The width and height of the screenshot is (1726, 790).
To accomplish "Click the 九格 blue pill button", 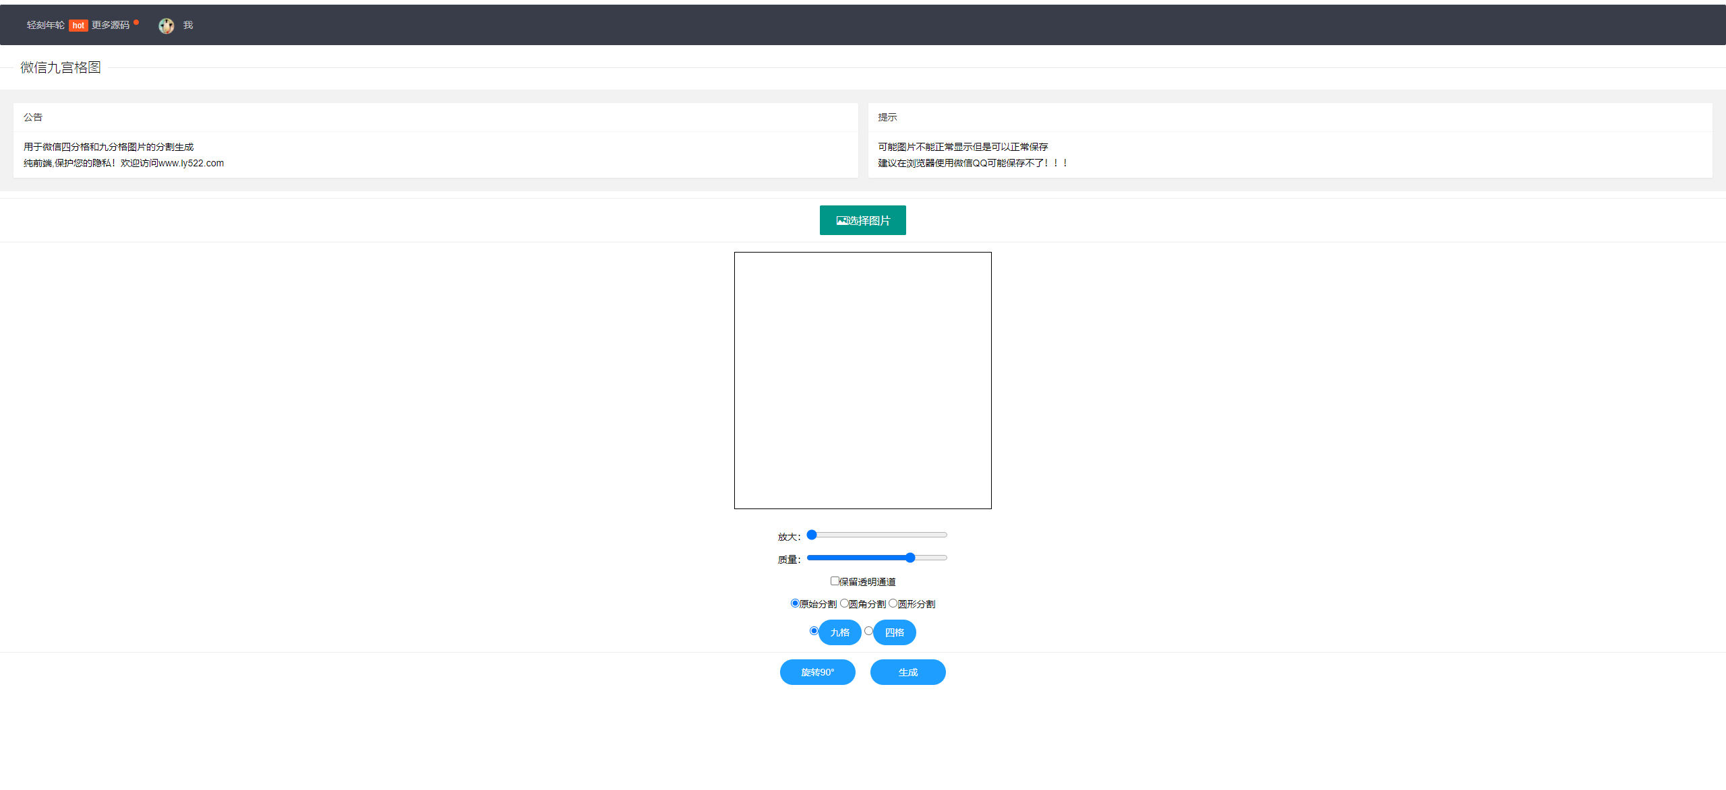I will pos(840,632).
